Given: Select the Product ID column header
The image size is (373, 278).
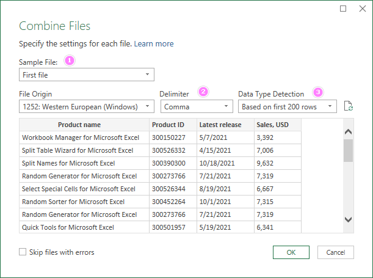Looking at the screenshot, I should [173, 125].
